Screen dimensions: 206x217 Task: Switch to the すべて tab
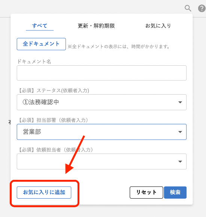(x=40, y=26)
